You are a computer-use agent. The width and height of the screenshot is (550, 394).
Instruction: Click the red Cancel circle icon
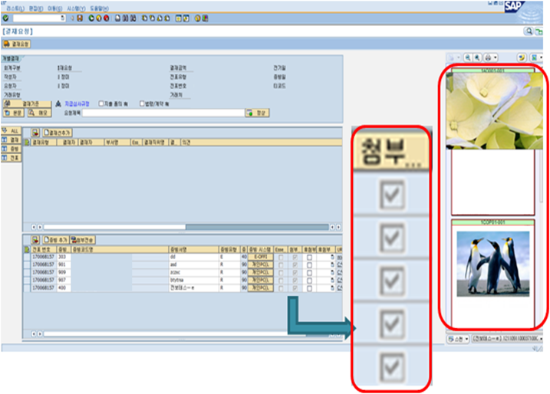[x=107, y=18]
